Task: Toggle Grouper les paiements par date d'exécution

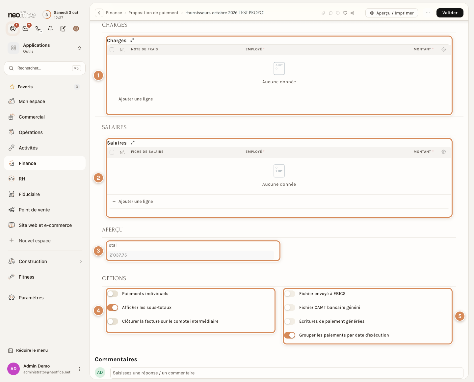Action: pyautogui.click(x=290, y=335)
